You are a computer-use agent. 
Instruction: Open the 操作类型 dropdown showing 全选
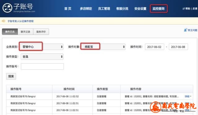pyautogui.click(x=42, y=57)
